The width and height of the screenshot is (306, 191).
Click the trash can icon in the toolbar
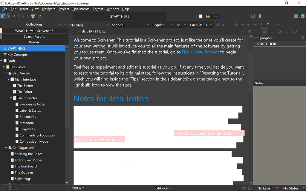[x=33, y=16]
